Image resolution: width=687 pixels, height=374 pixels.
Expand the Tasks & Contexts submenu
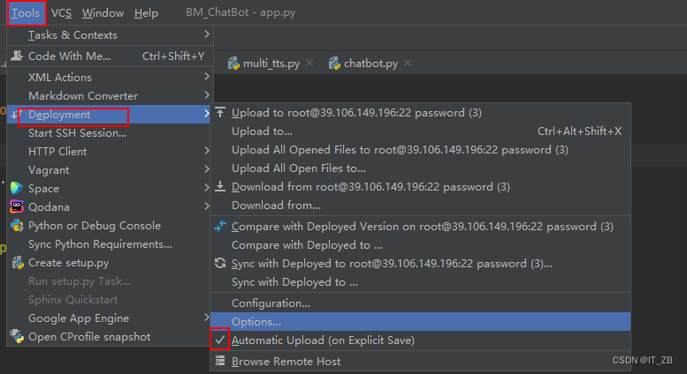click(x=110, y=35)
